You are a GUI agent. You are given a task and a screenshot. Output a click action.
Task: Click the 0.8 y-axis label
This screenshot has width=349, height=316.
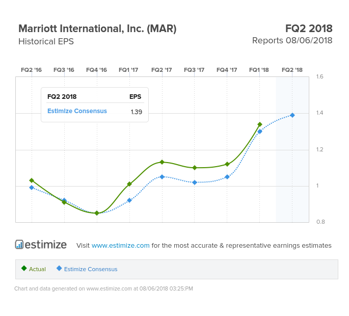point(320,222)
